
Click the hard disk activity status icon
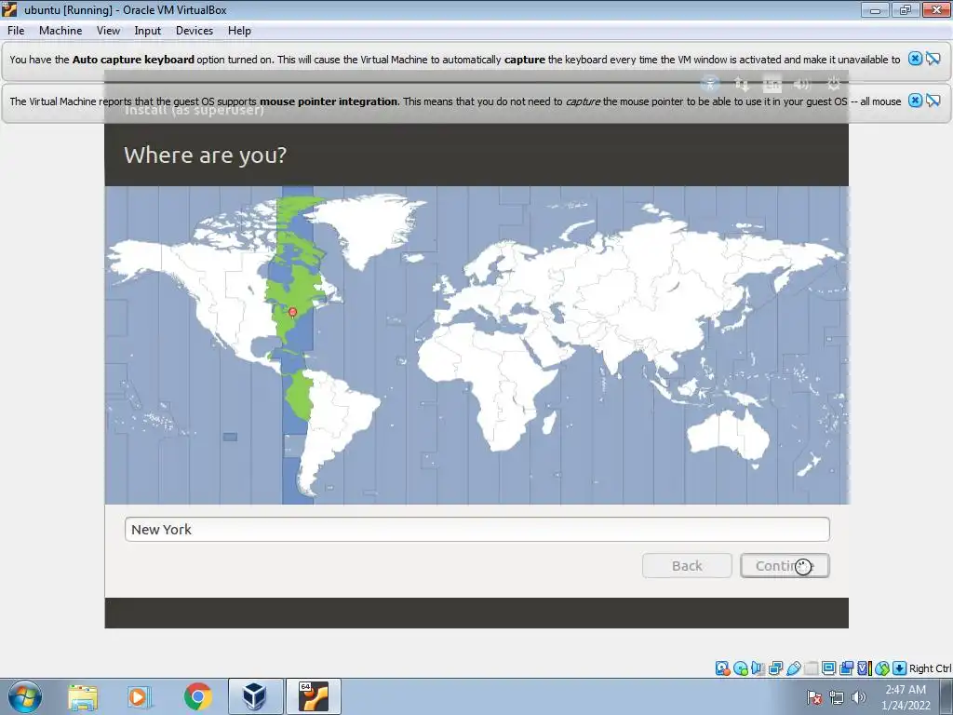pos(722,668)
